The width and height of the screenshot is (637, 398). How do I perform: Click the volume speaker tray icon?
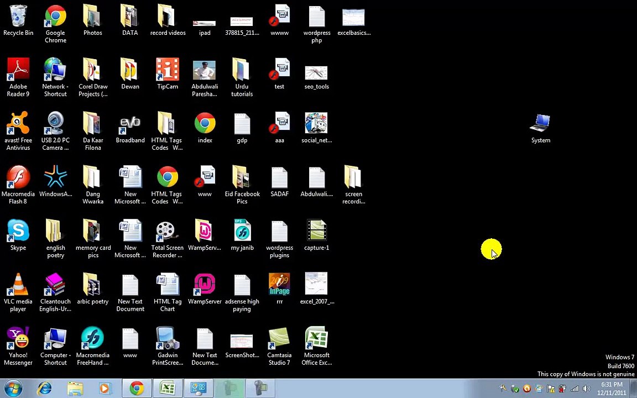point(586,389)
